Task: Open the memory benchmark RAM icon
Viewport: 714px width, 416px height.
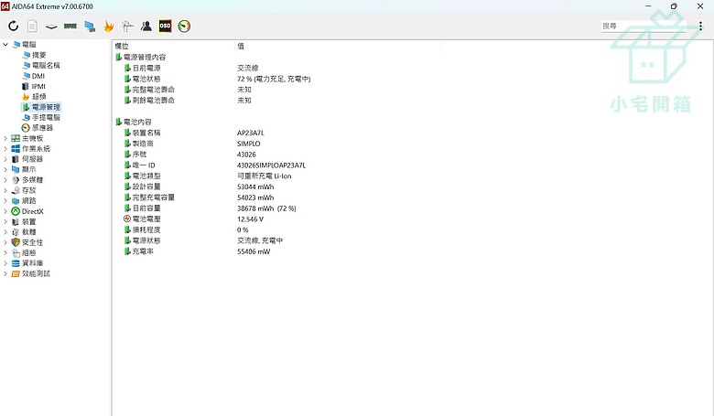Action: (x=70, y=26)
